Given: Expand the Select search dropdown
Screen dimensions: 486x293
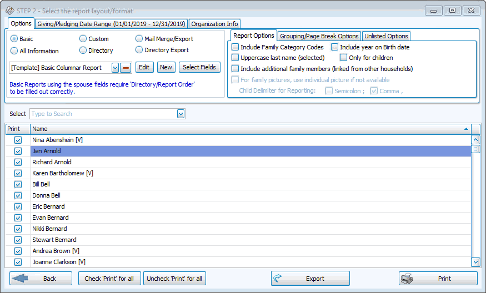Looking at the screenshot, I should [x=181, y=114].
